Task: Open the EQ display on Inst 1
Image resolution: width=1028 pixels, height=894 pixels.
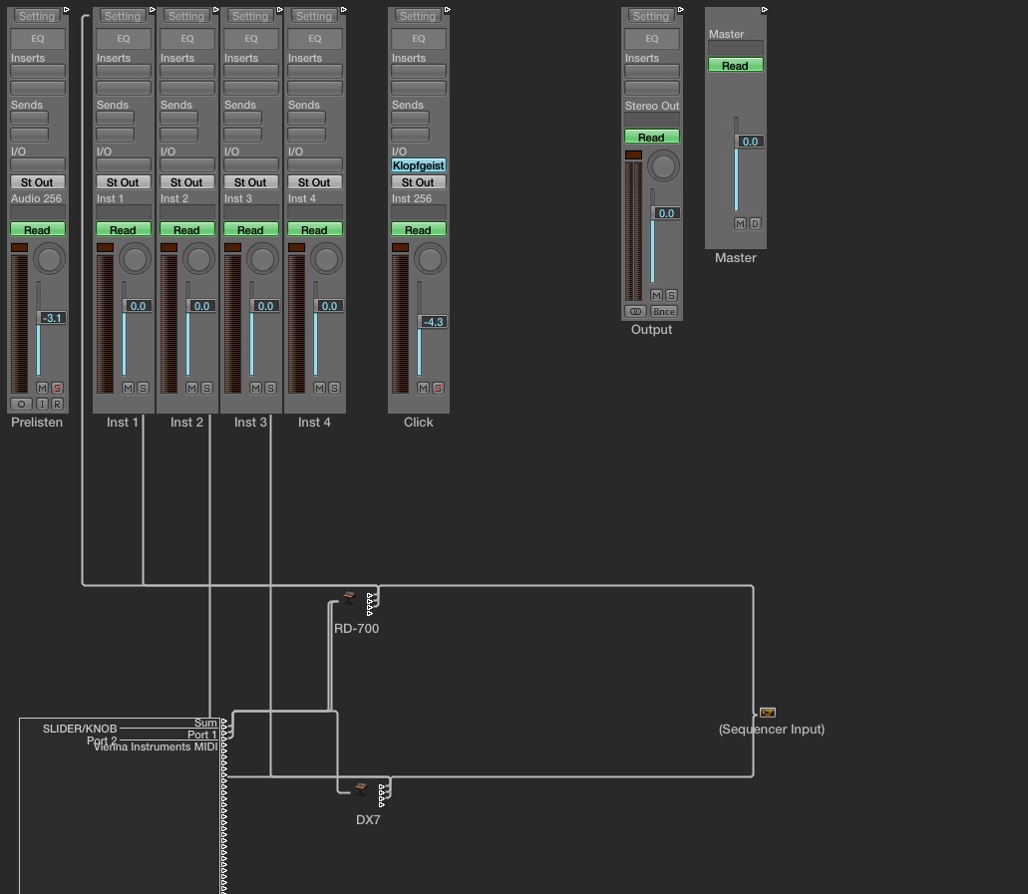Action: 123,39
